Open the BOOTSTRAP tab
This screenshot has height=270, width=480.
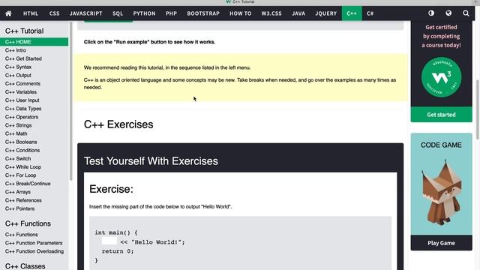coord(203,13)
